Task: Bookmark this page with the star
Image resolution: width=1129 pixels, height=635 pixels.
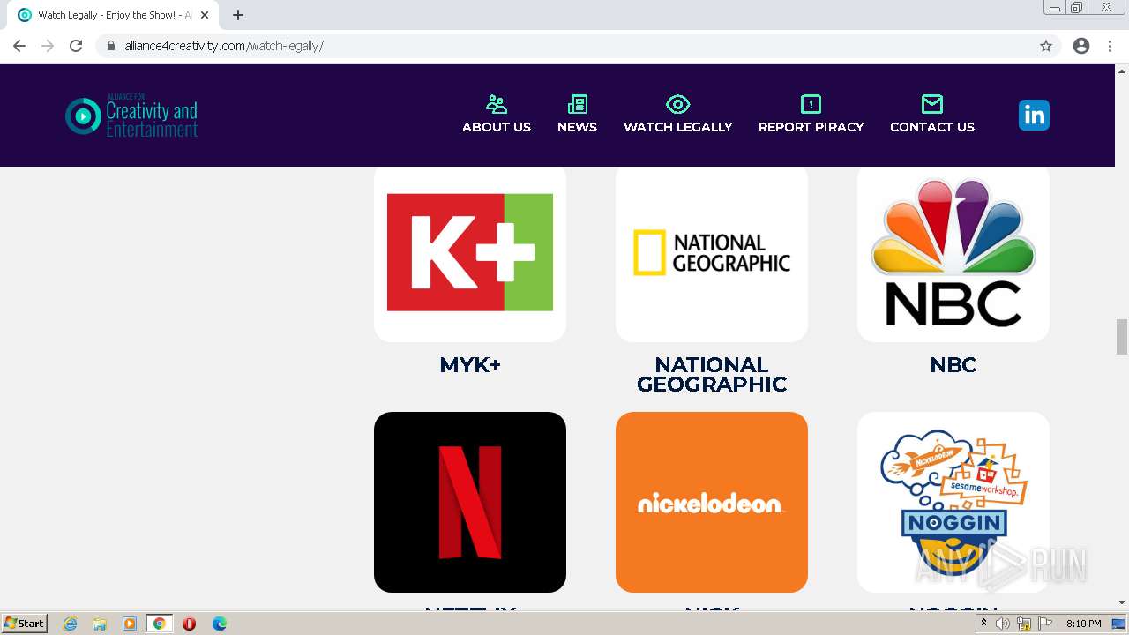Action: (x=1046, y=46)
